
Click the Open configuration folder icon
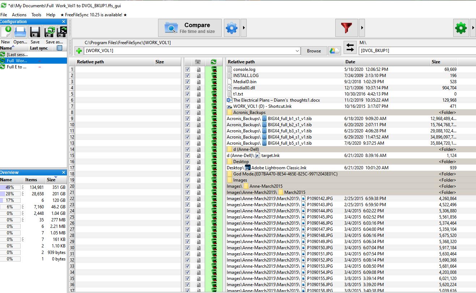pyautogui.click(x=20, y=32)
